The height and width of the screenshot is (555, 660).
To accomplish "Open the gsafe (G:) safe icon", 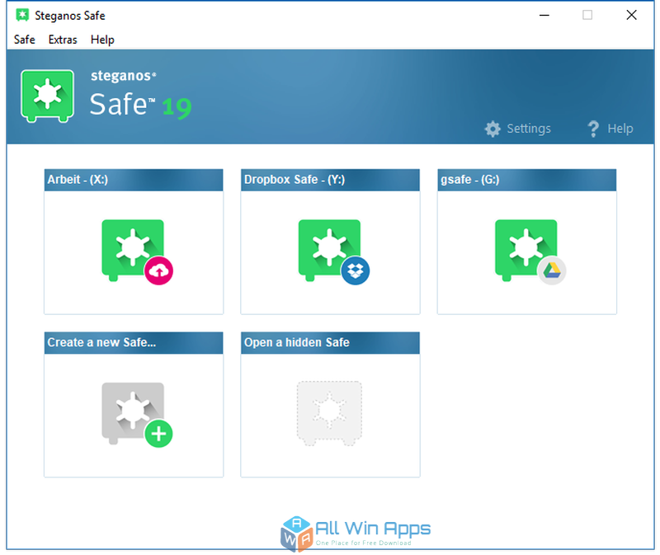I will (526, 250).
